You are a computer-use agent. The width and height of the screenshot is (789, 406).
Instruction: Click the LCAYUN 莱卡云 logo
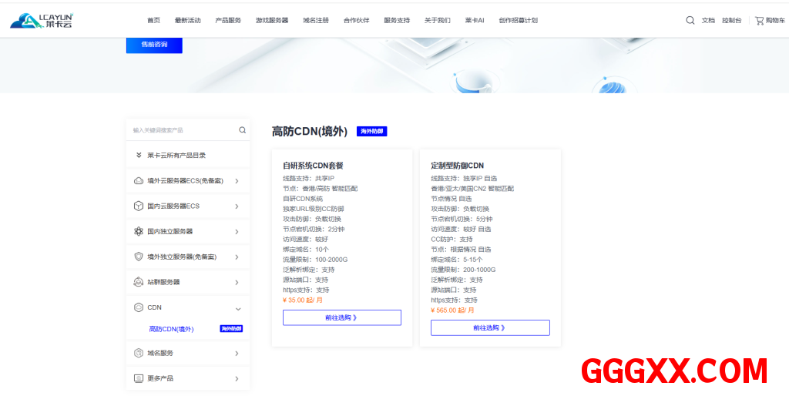point(42,20)
